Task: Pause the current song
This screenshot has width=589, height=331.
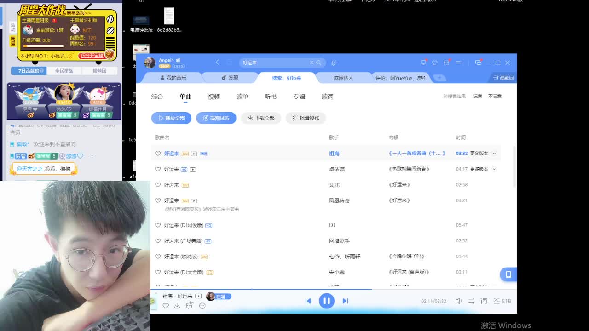Action: point(327,301)
